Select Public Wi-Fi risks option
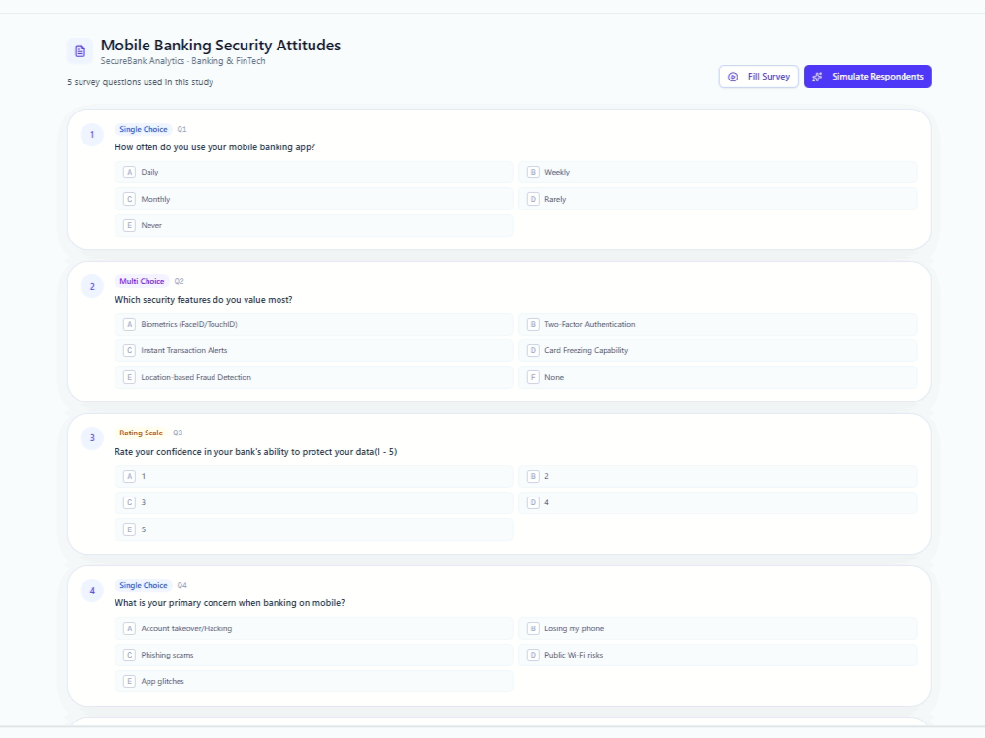Viewport: 985px width, 738px height. pos(717,656)
